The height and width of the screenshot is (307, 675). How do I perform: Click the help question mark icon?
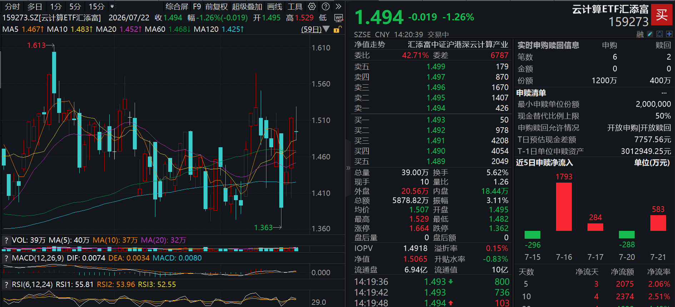(x=325, y=6)
